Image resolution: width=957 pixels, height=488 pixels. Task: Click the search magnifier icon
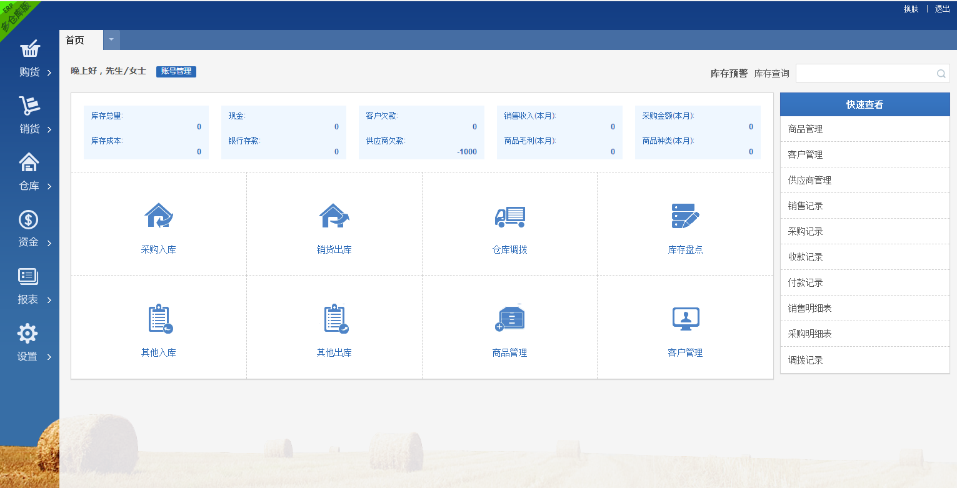[941, 73]
